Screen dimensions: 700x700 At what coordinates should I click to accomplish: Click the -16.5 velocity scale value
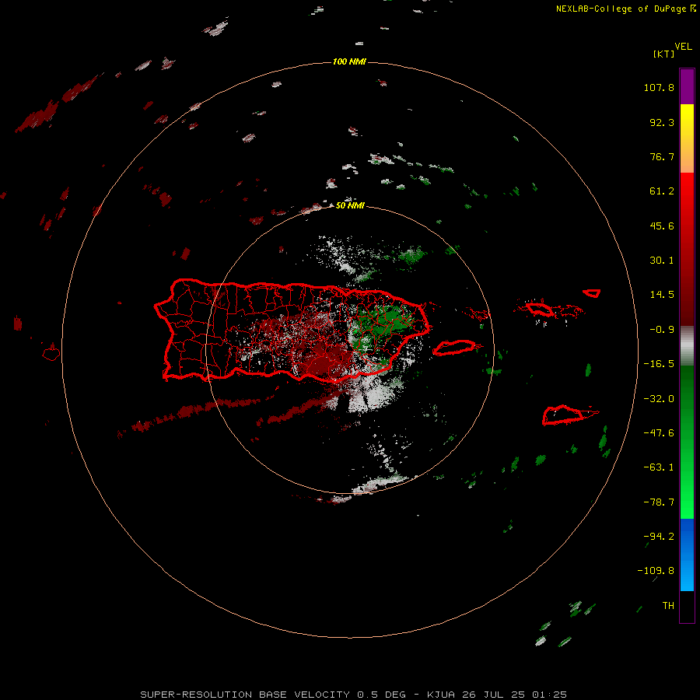point(659,364)
